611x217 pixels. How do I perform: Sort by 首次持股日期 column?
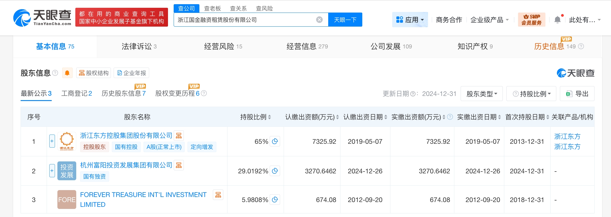548,117
